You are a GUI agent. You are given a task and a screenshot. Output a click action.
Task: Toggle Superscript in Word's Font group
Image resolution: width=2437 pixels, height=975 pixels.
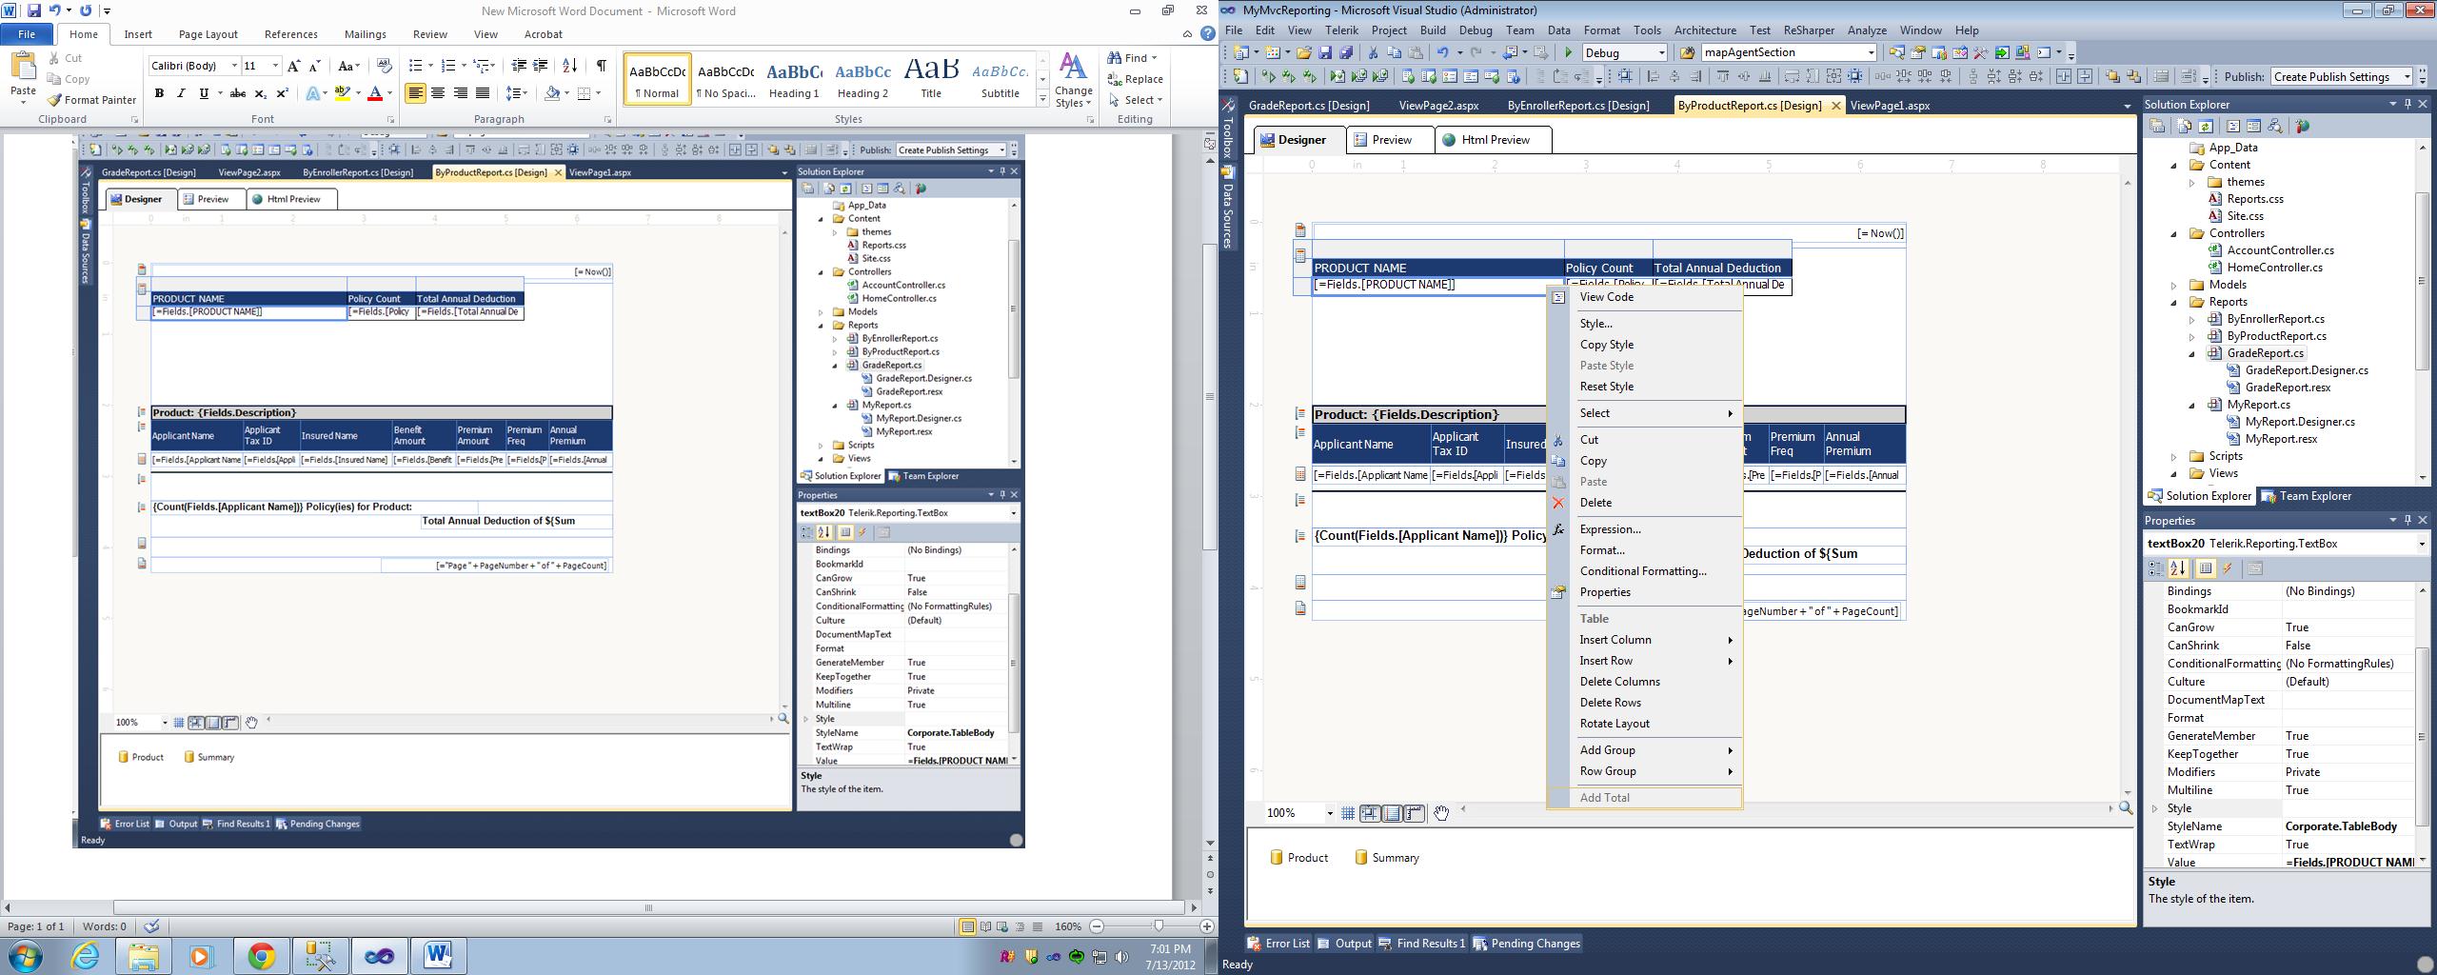283,93
